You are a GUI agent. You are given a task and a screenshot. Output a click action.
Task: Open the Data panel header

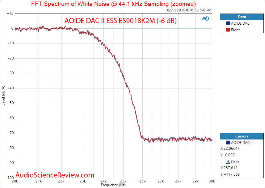pyautogui.click(x=242, y=17)
